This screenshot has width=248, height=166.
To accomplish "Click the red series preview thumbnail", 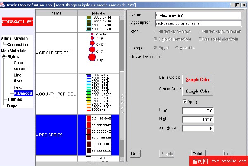I will point(98,135).
